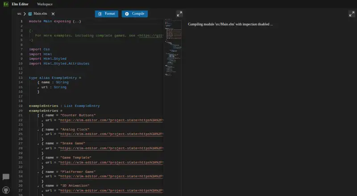Click the code minimap overview
Image resolution: width=357 pixels, height=196 pixels.
coord(173,47)
